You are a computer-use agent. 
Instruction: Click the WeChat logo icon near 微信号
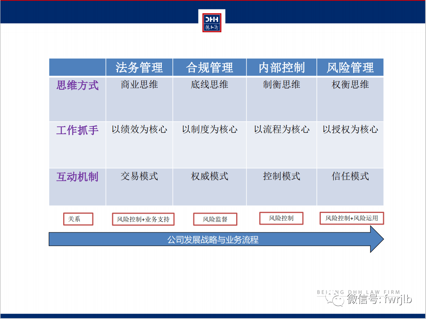click(334, 299)
